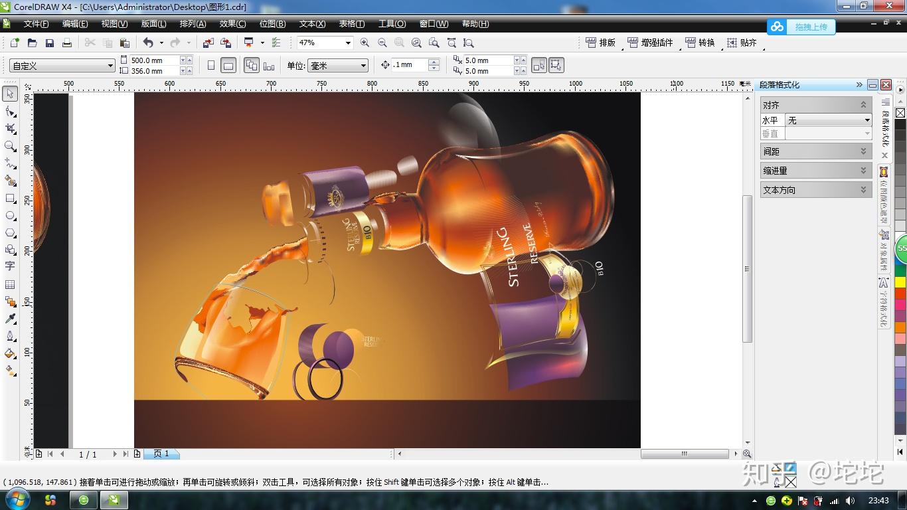Click the Open file folder icon

click(32, 42)
